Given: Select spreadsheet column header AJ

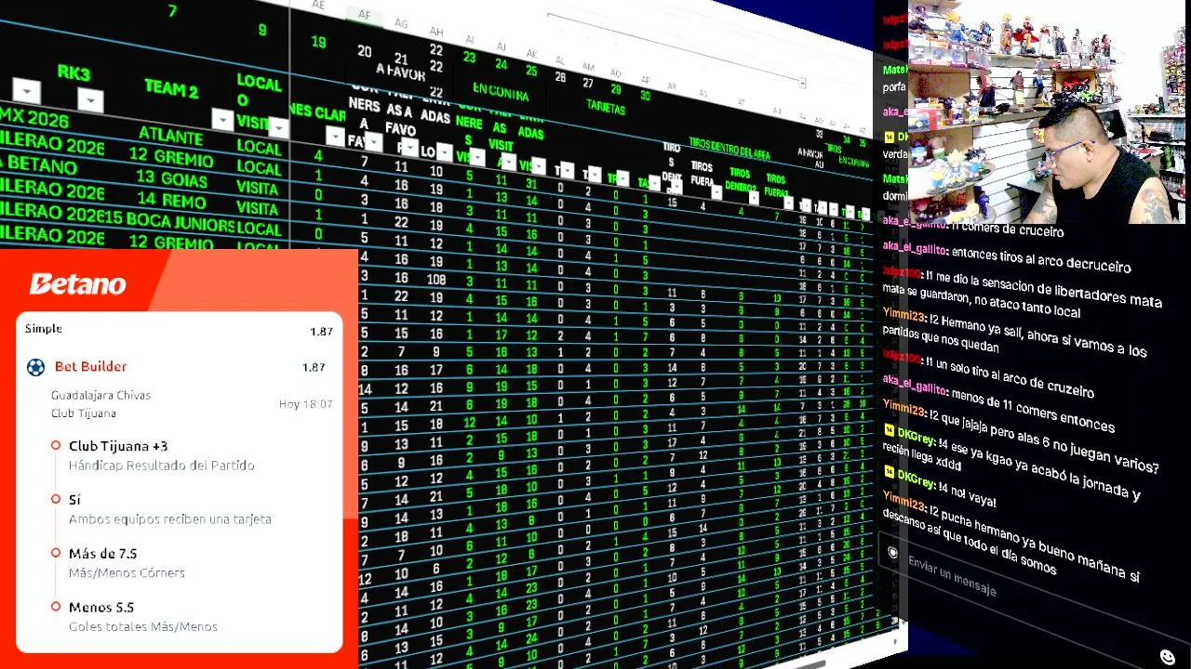Looking at the screenshot, I should click(501, 46).
